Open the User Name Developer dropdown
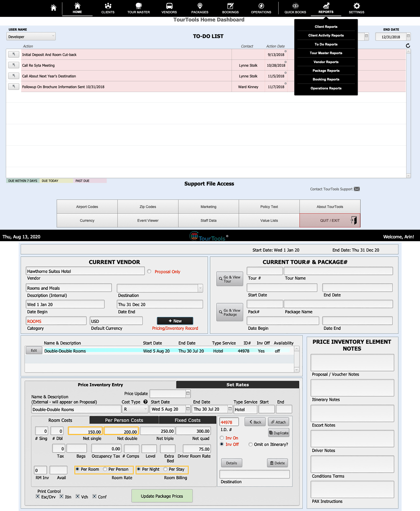 point(31,36)
